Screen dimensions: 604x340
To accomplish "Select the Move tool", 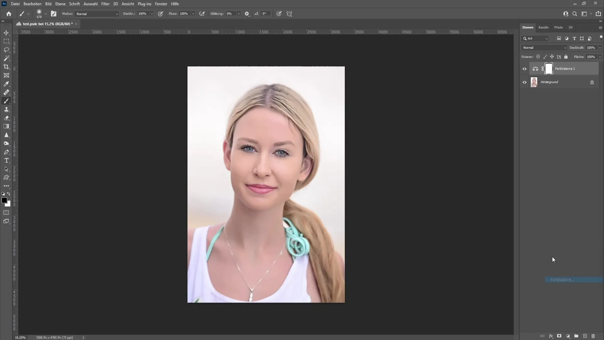I will (x=6, y=32).
